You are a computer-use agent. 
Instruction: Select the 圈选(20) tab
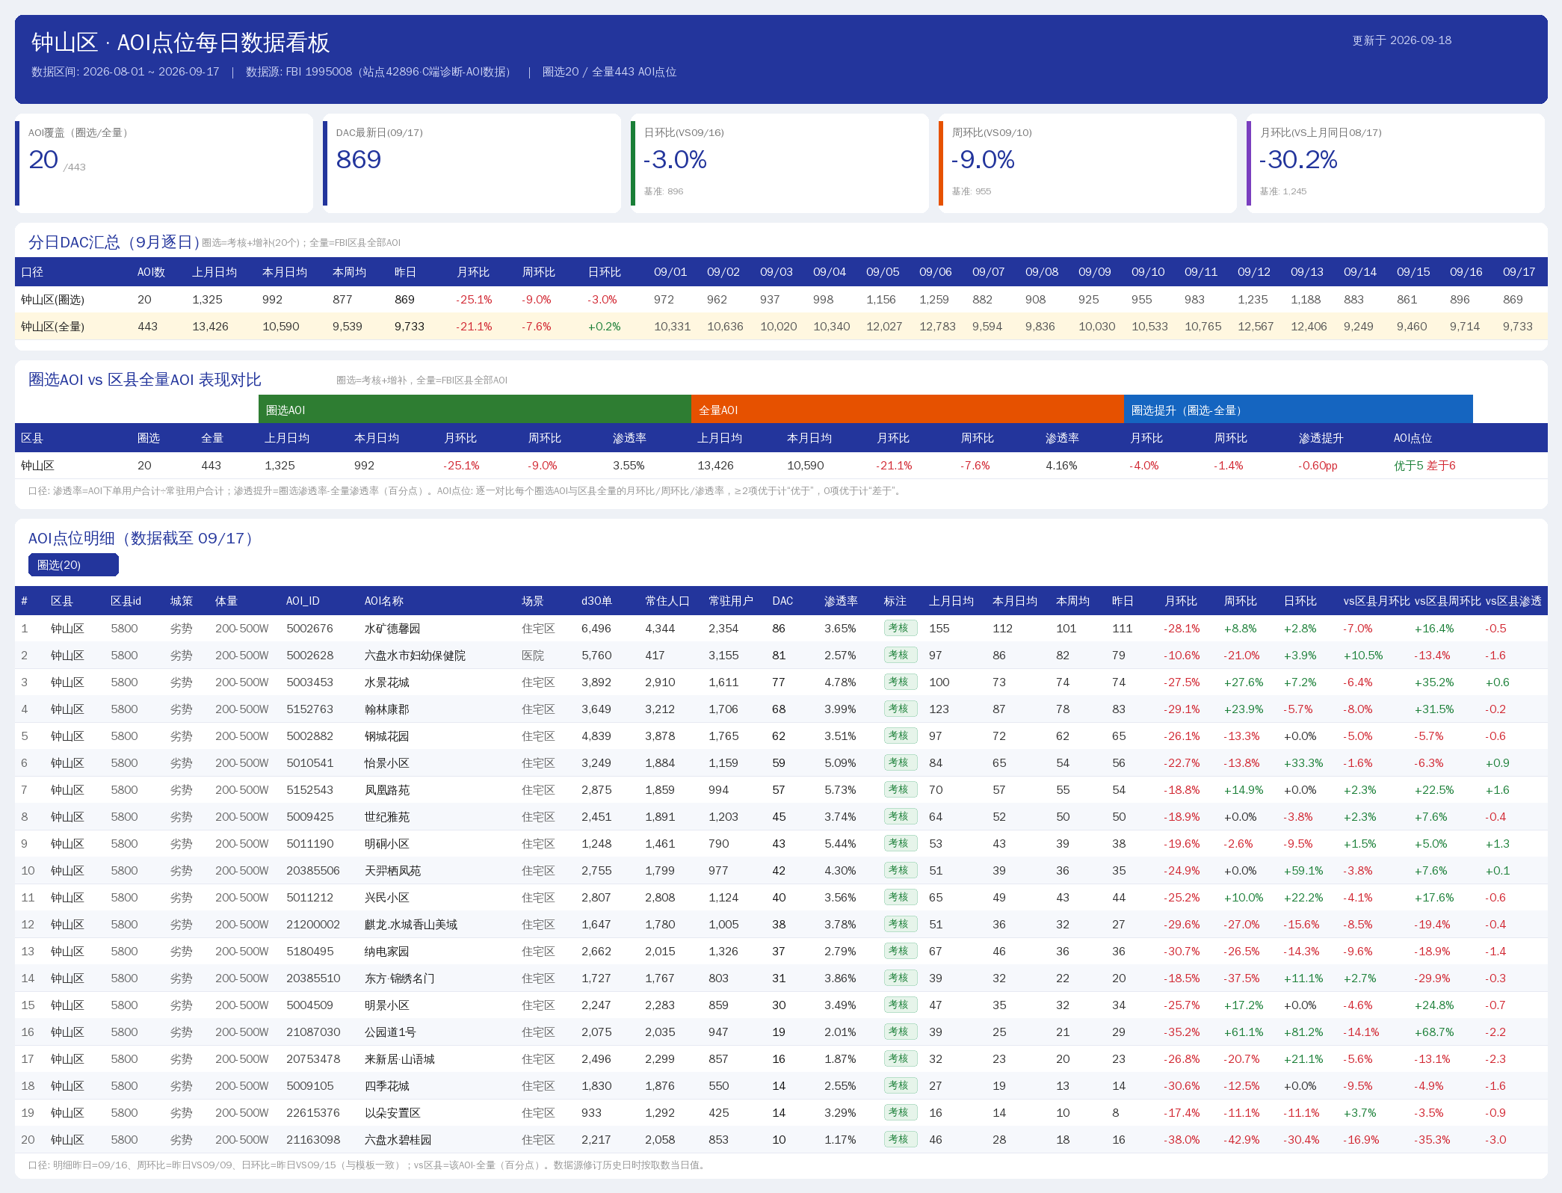(73, 564)
